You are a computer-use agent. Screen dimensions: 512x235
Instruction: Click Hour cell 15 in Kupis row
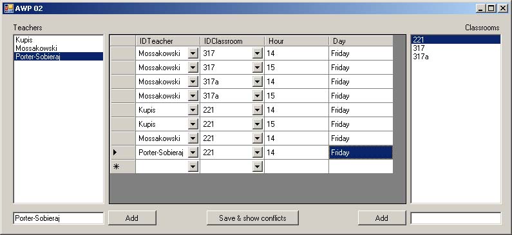point(296,124)
